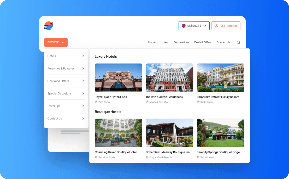Screen dimensions: 289x179
Task: Open Royal Palace Hotel & Spa title
Action: [x=111, y=97]
